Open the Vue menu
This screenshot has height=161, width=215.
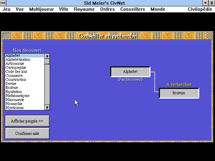click(19, 9)
